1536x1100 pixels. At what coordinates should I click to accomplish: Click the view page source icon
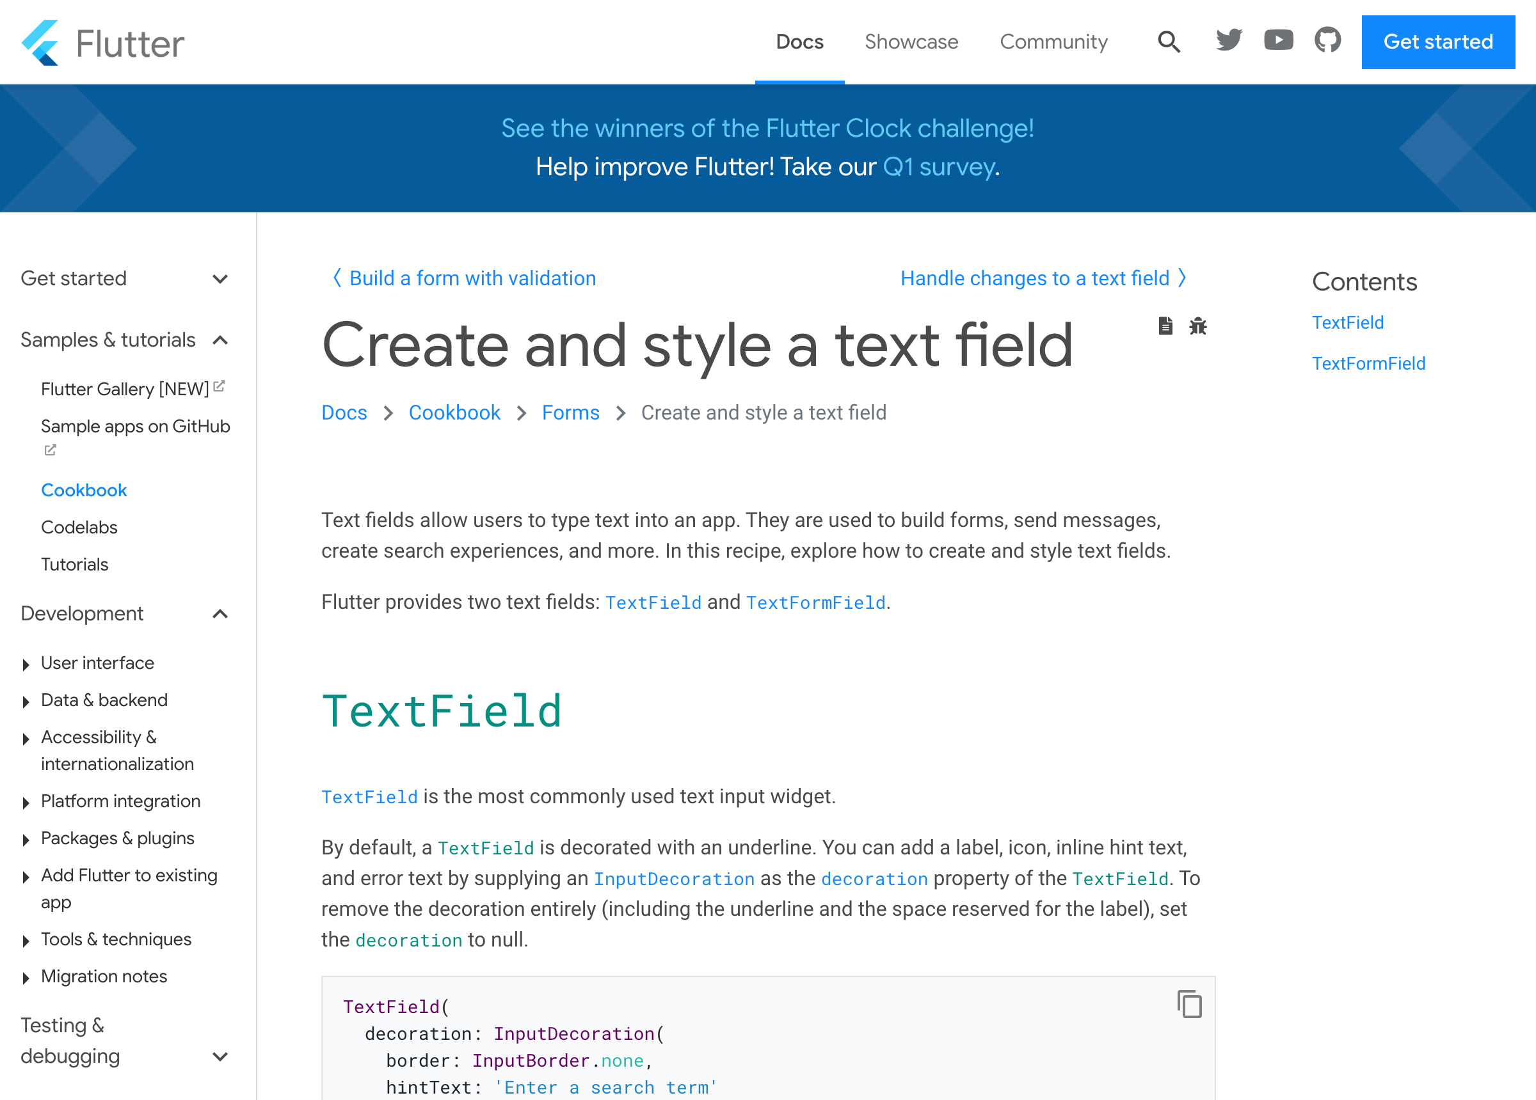tap(1165, 326)
